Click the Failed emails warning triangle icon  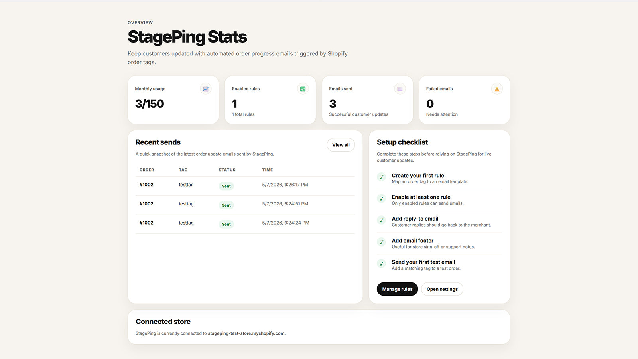pos(497,89)
